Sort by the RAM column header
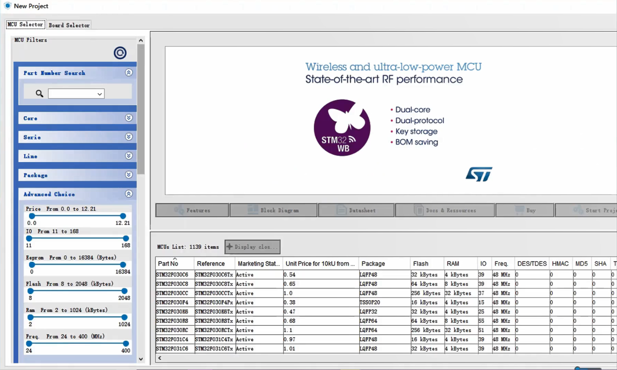Screen dimensions: 617x370 pyautogui.click(x=461, y=263)
